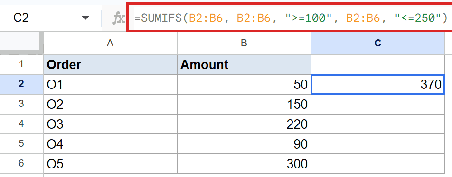Select row 1 header
Image resolution: width=452 pixels, height=177 pixels.
(x=21, y=64)
